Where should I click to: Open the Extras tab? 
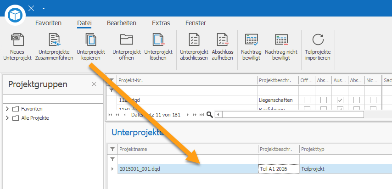pyautogui.click(x=161, y=23)
